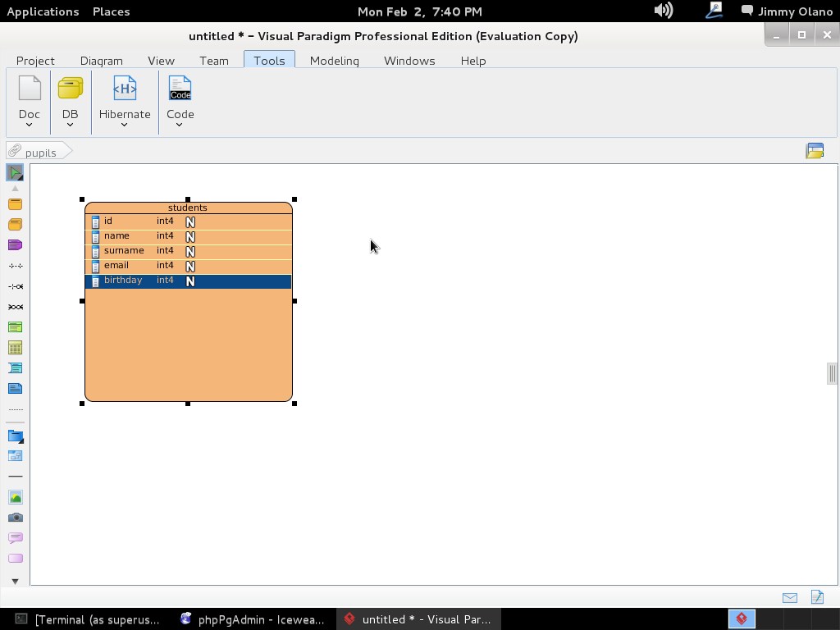Click the pupils breadcrumb
The width and height of the screenshot is (840, 630).
(x=40, y=153)
